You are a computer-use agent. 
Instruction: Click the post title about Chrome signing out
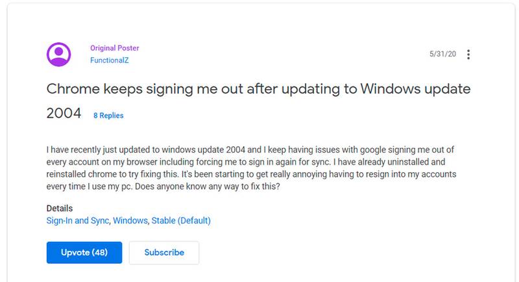coord(258,101)
